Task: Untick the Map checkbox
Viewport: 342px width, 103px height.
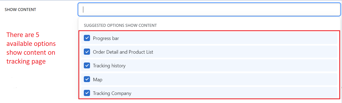Action: pos(87,79)
